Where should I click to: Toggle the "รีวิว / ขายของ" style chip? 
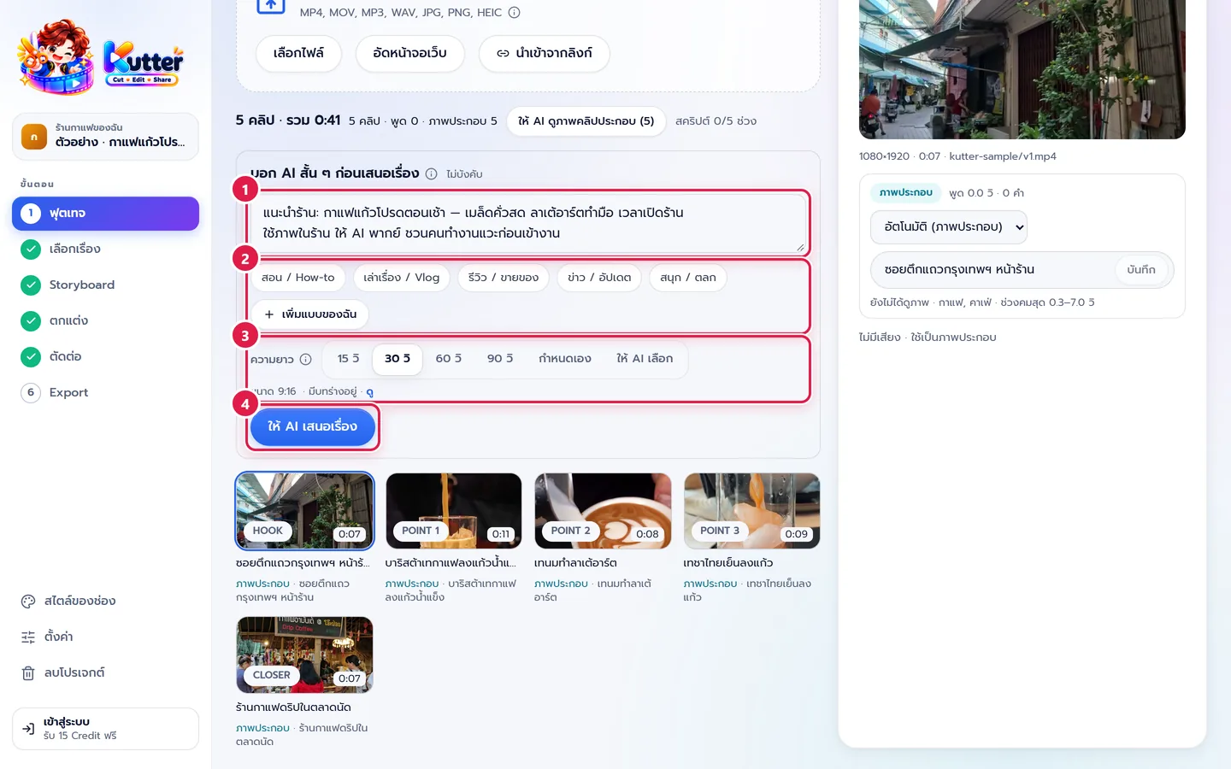coord(504,278)
